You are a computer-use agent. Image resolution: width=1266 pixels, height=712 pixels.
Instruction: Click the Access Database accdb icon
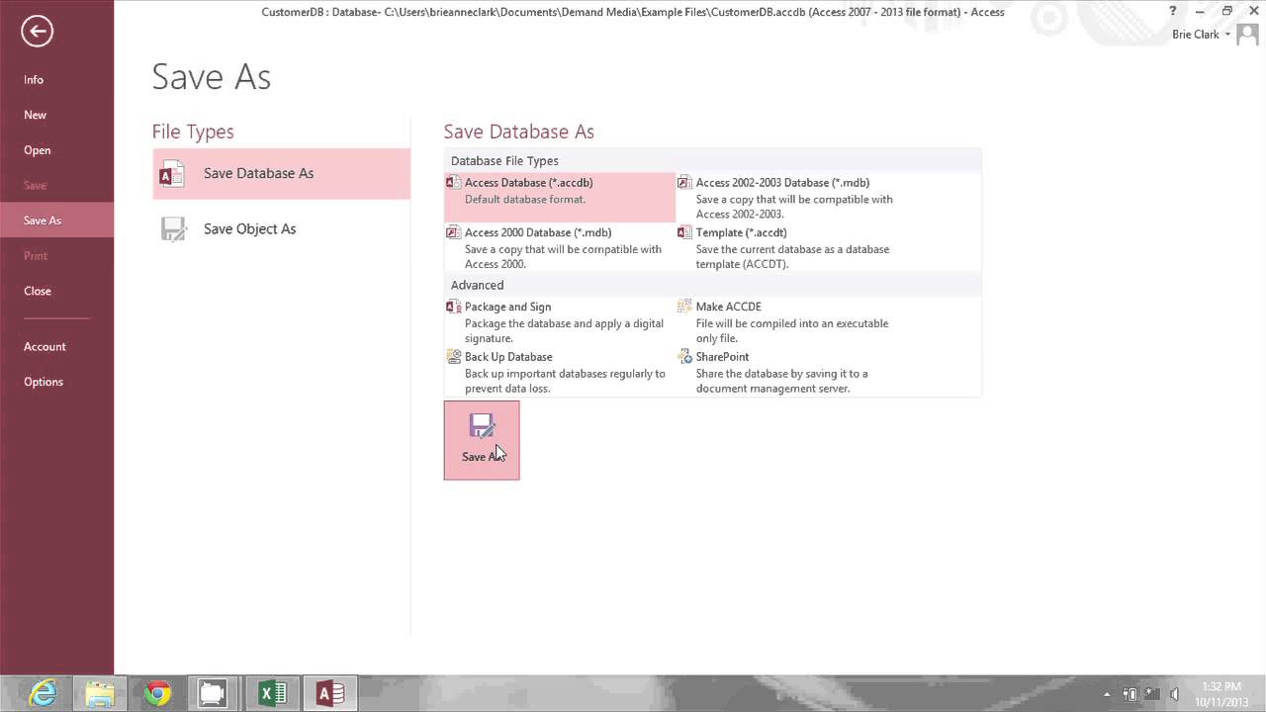click(453, 183)
